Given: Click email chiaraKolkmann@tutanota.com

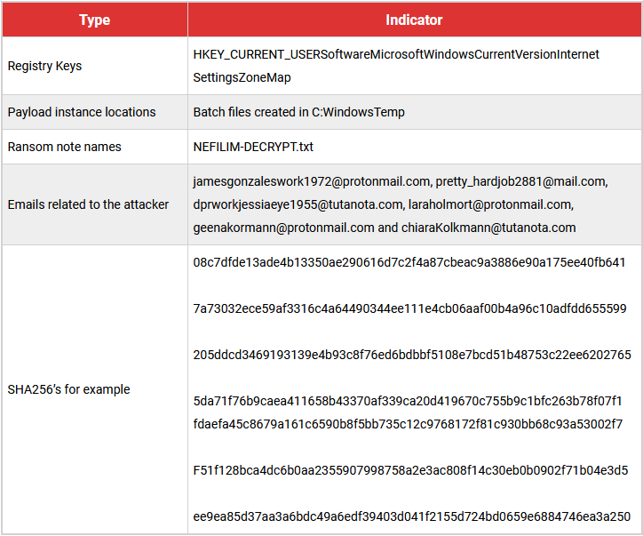Looking at the screenshot, I should pos(488,228).
